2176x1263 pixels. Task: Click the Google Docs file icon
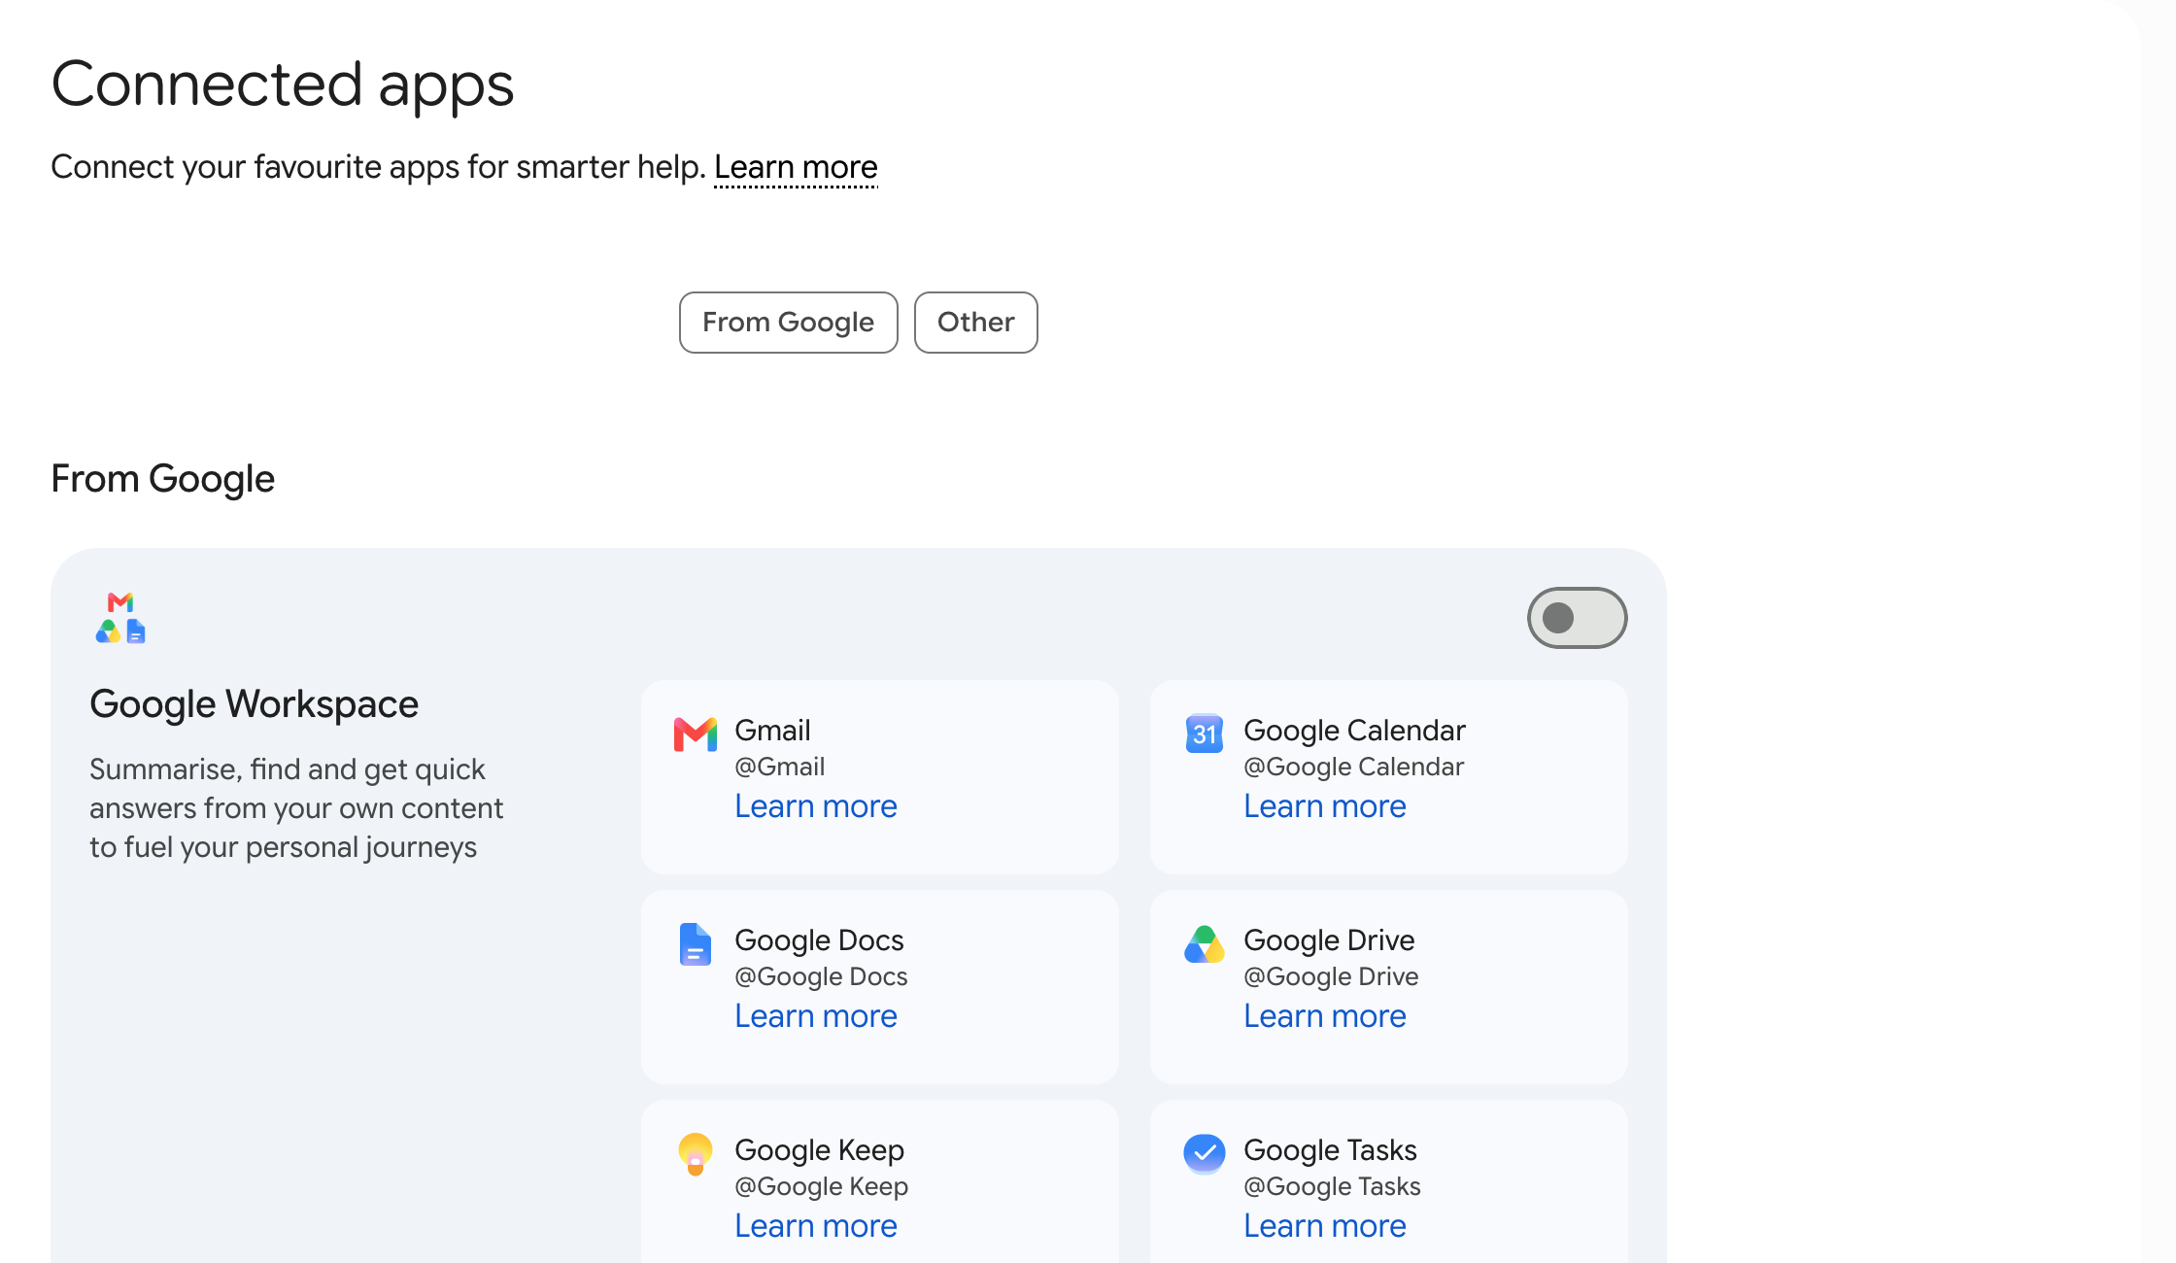point(696,943)
